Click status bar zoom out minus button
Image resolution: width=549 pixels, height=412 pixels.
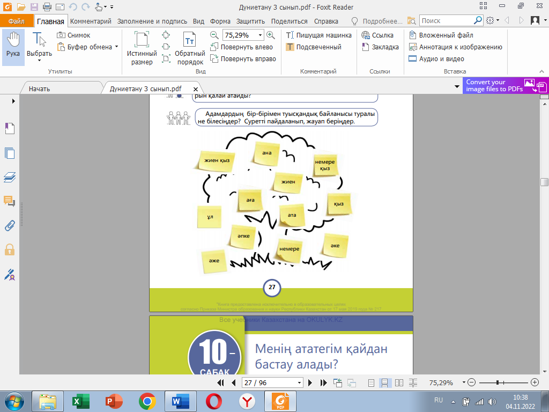[472, 382]
